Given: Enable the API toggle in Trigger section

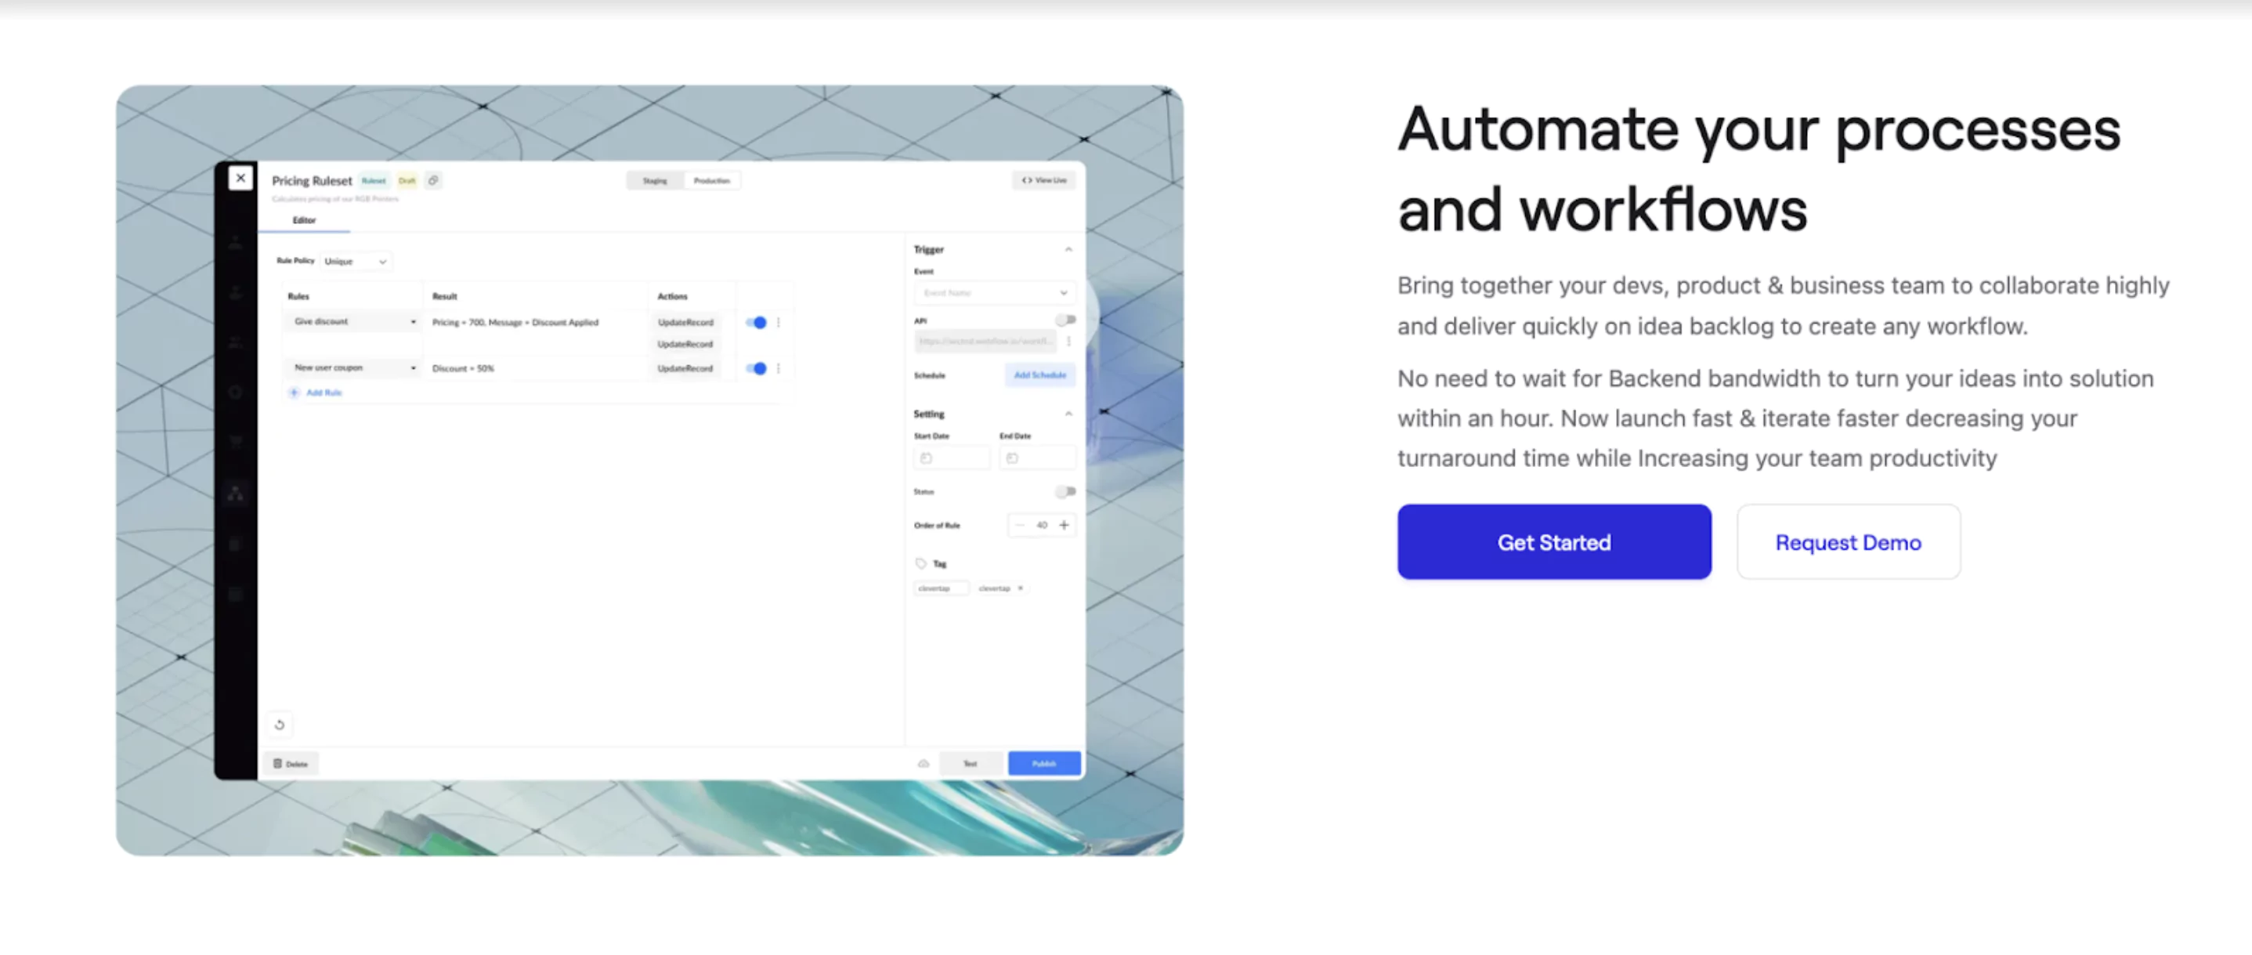Looking at the screenshot, I should tap(1065, 320).
